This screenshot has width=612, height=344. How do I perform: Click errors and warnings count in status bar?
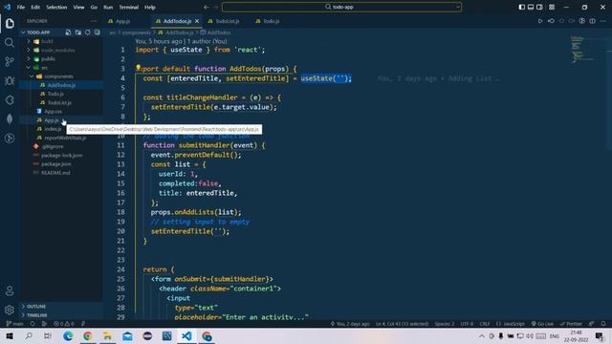click(64, 324)
